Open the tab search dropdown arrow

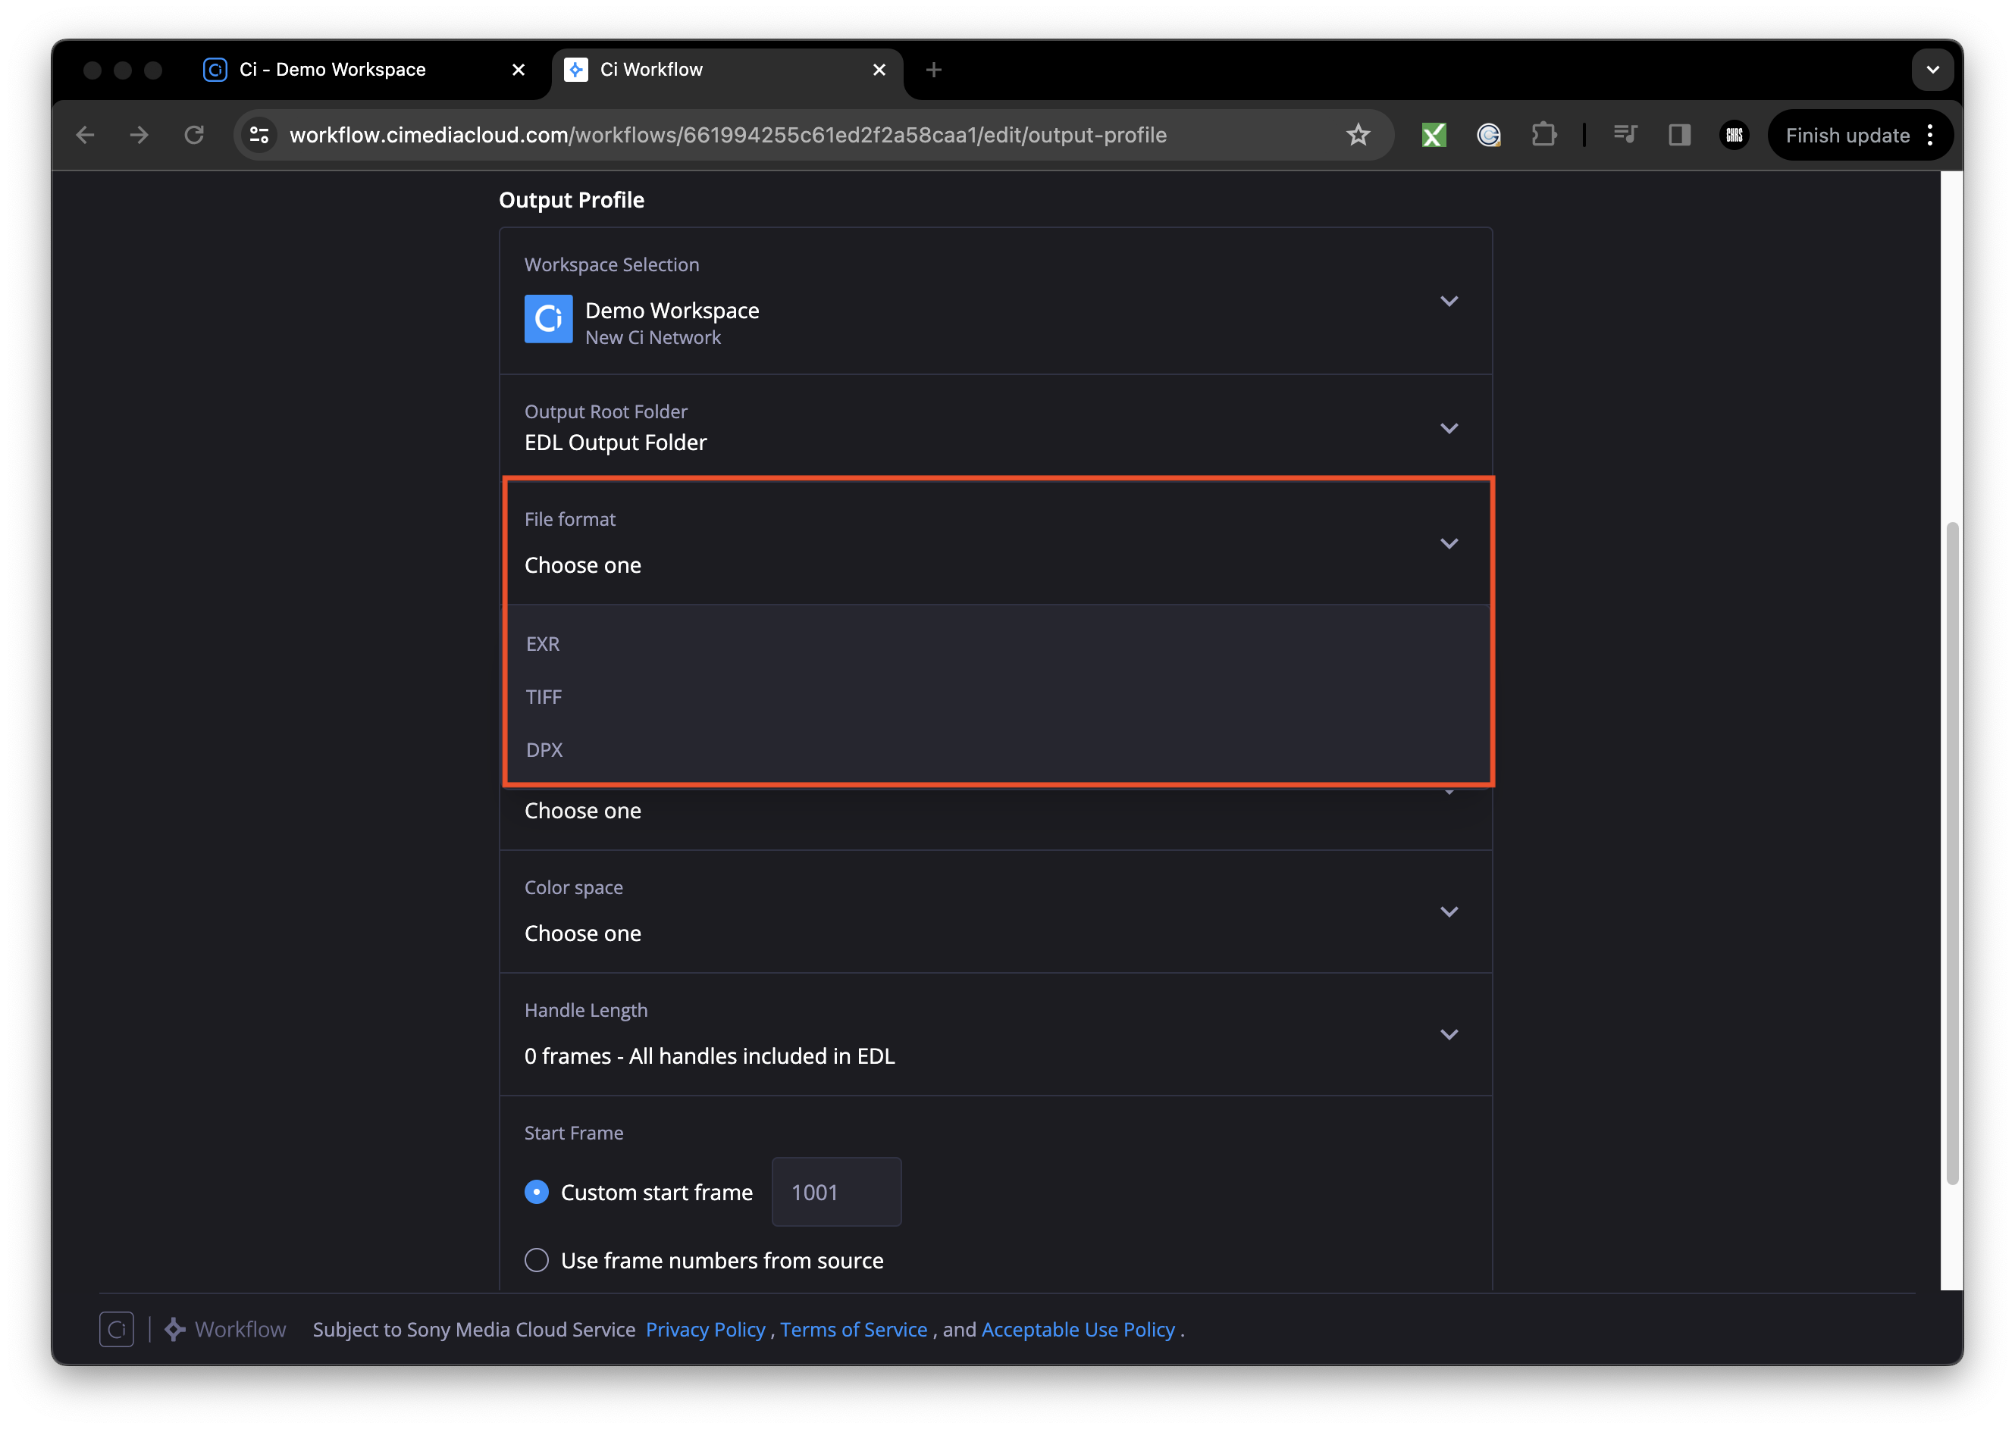[1932, 70]
